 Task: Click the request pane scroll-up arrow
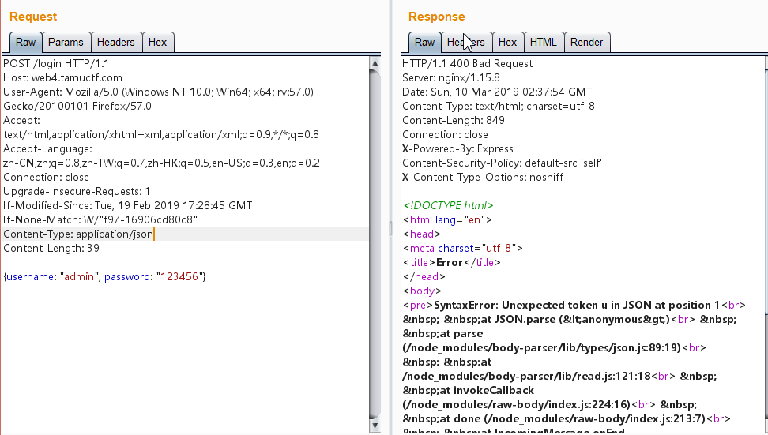click(376, 63)
